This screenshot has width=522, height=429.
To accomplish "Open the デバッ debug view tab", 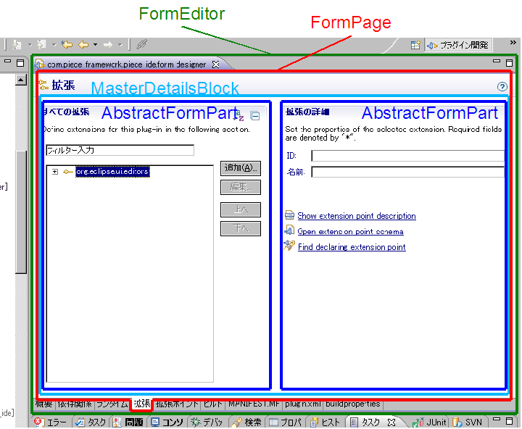I will coord(207,422).
